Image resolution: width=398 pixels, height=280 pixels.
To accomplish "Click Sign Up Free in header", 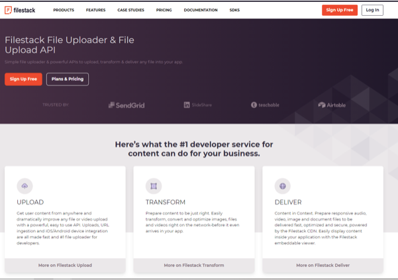I will (x=340, y=10).
